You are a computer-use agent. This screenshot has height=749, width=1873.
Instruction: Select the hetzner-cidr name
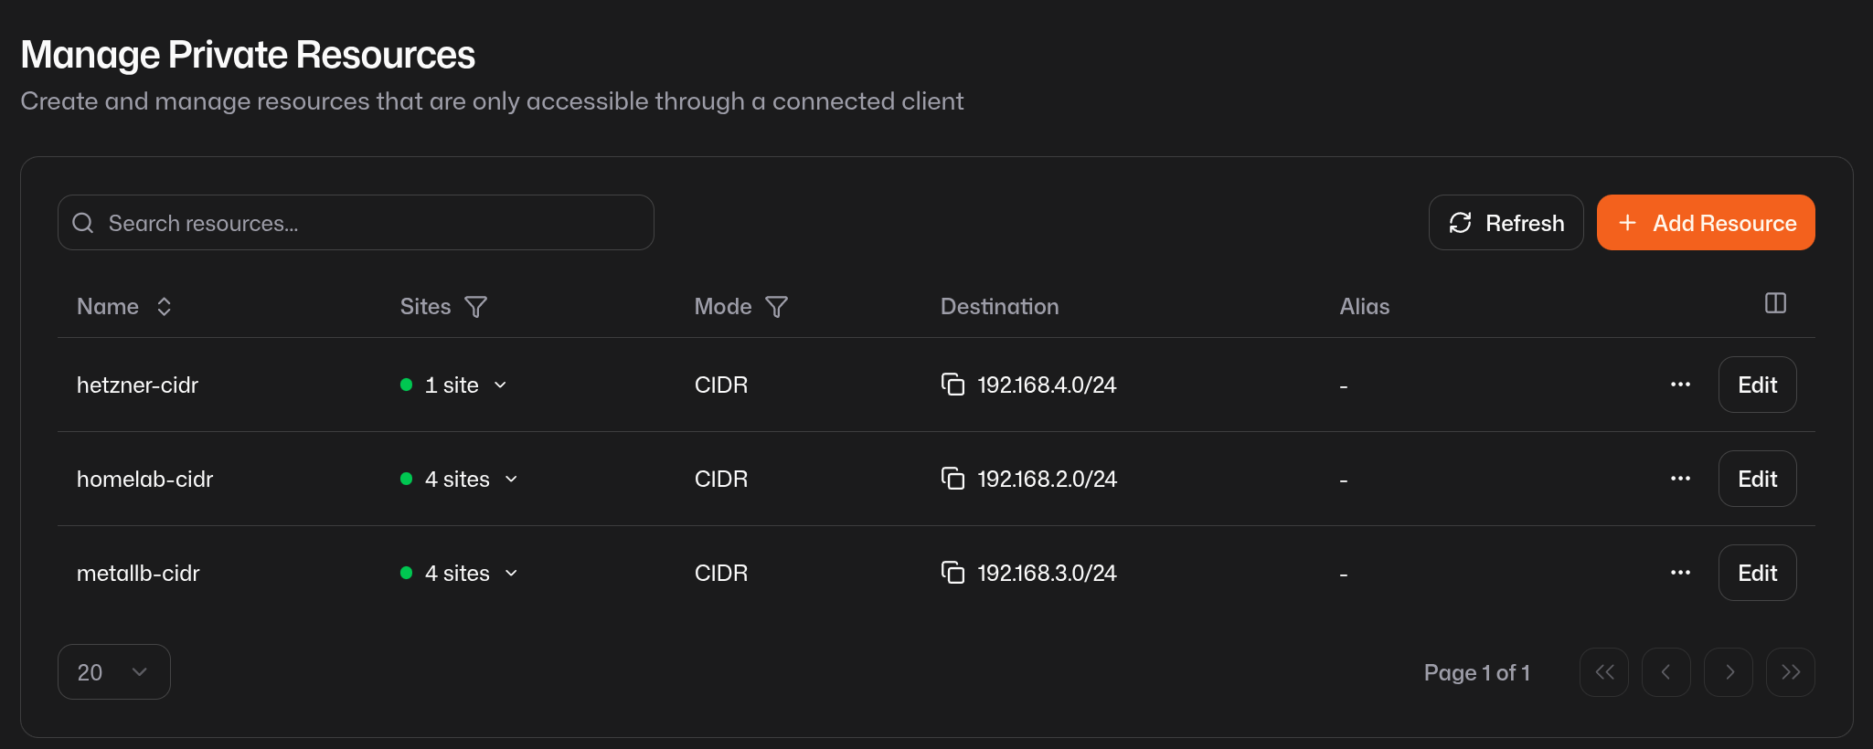tap(137, 385)
